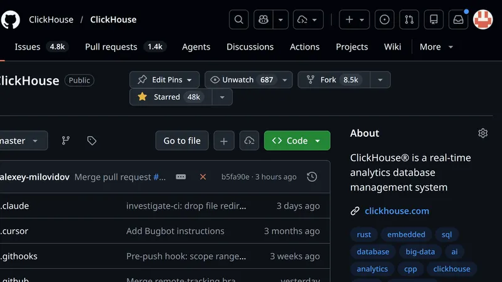Open the create new plus menu

click(354, 19)
